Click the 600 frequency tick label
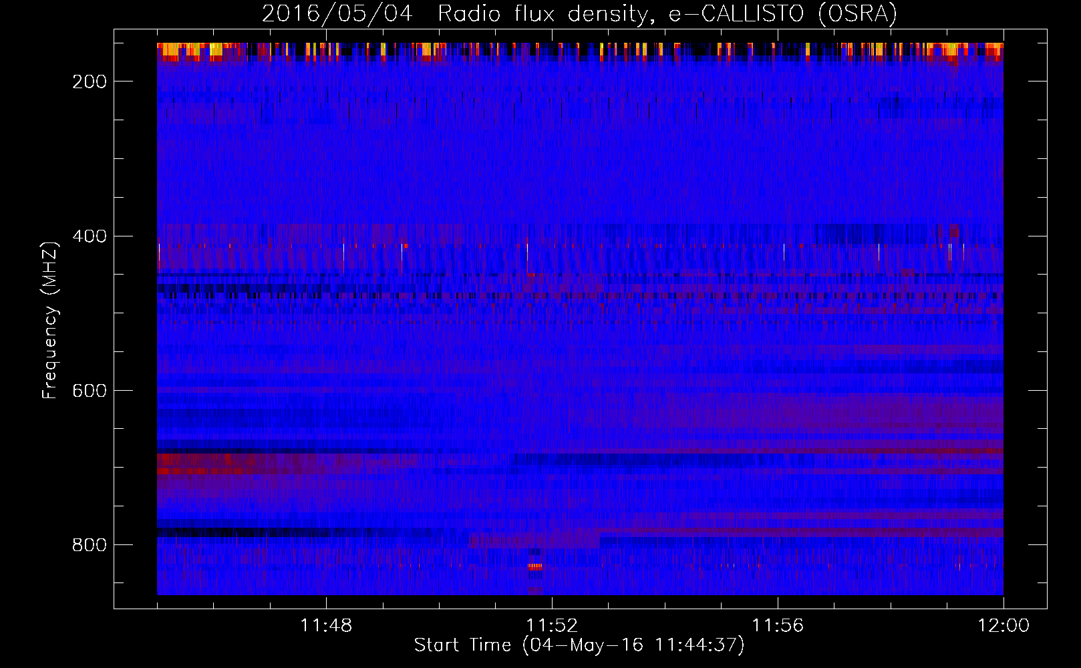This screenshot has height=668, width=1081. pos(90,391)
